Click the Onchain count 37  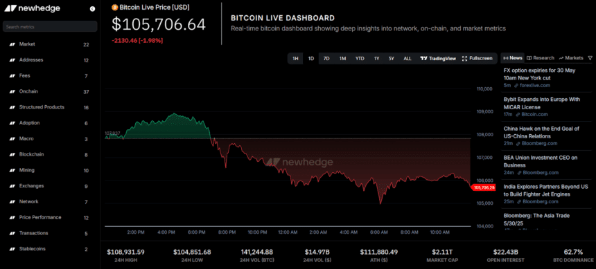[x=87, y=92]
